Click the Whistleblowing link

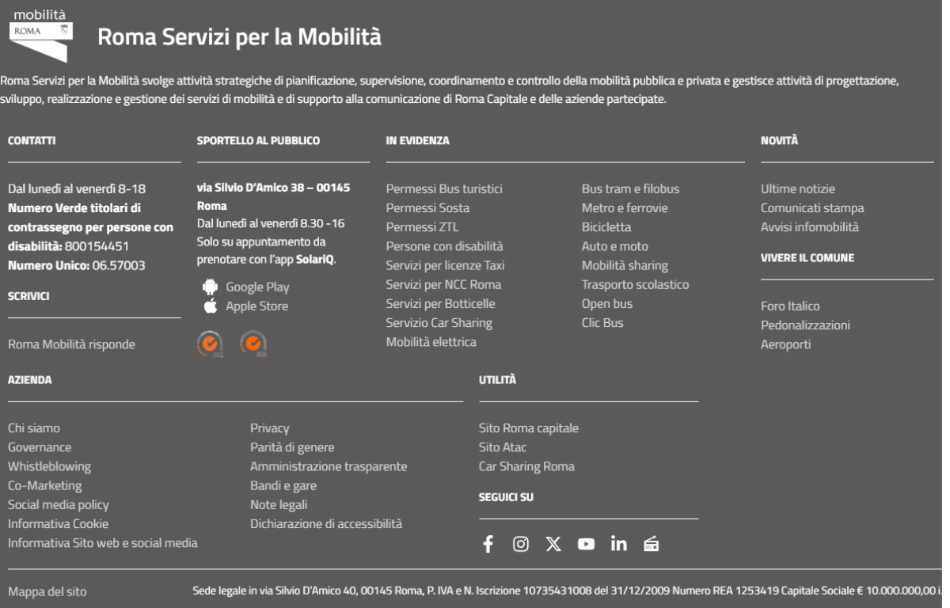pyautogui.click(x=49, y=466)
